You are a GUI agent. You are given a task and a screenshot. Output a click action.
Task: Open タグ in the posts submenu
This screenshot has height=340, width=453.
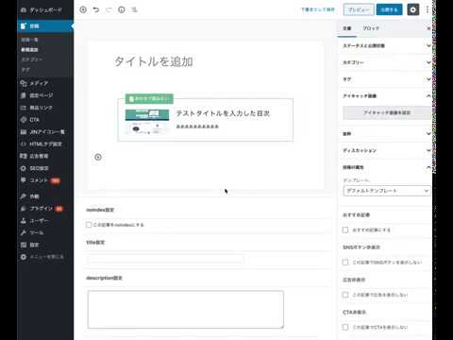[25, 70]
